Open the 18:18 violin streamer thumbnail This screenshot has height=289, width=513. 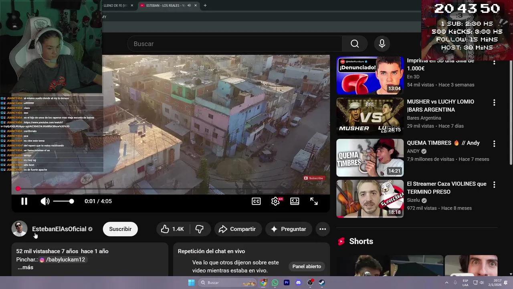pos(370,199)
